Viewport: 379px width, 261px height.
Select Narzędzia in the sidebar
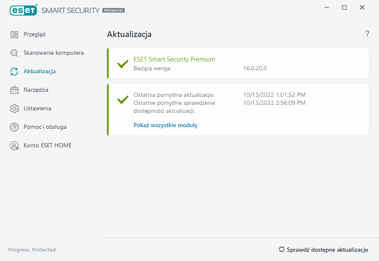coord(36,90)
